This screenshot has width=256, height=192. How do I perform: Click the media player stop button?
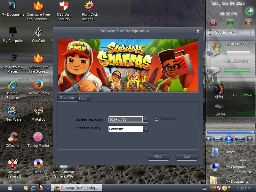tap(209, 139)
